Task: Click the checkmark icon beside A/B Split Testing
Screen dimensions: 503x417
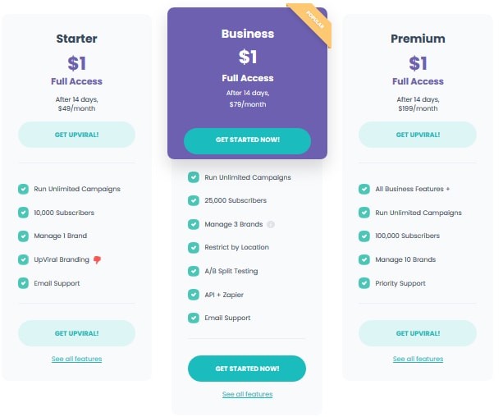Action: 194,271
